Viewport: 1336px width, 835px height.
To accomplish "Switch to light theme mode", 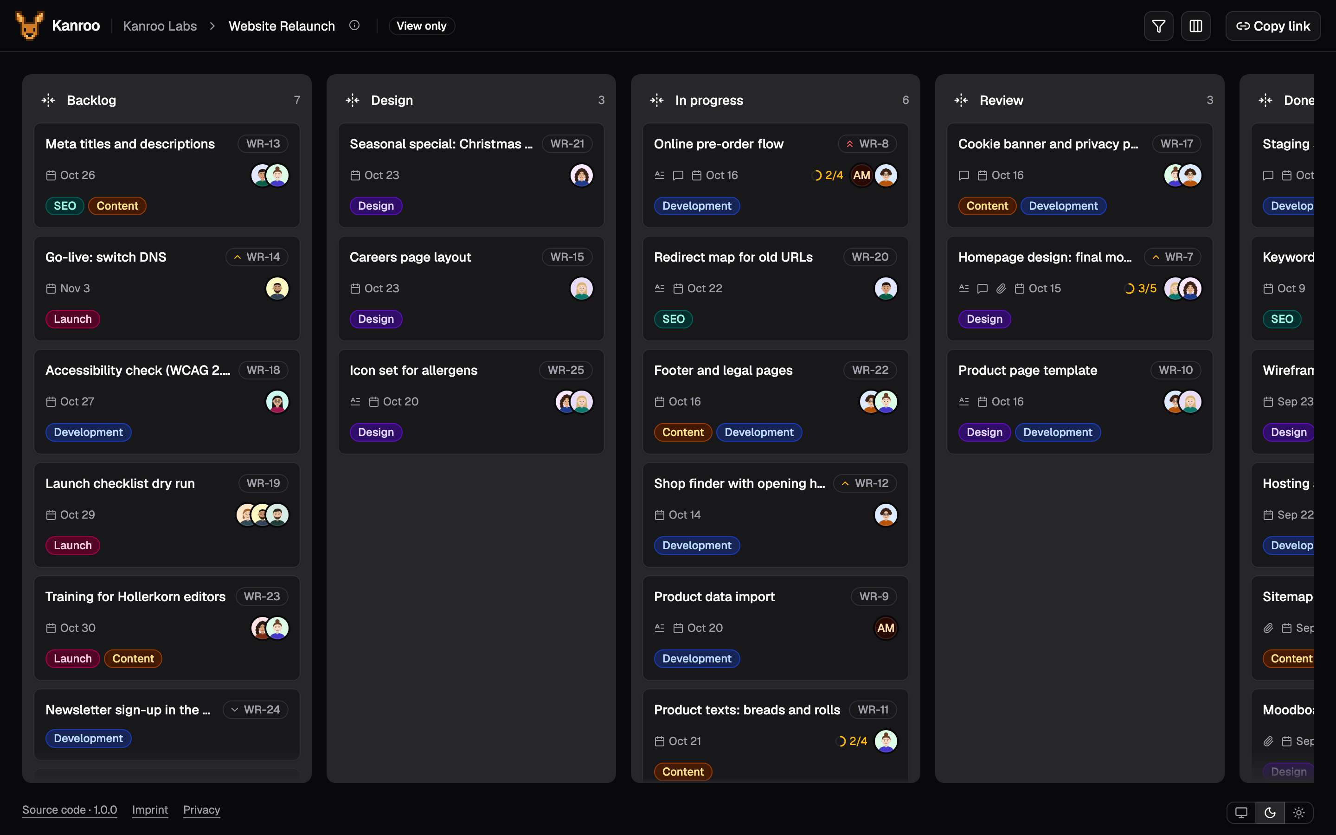I will (1298, 812).
